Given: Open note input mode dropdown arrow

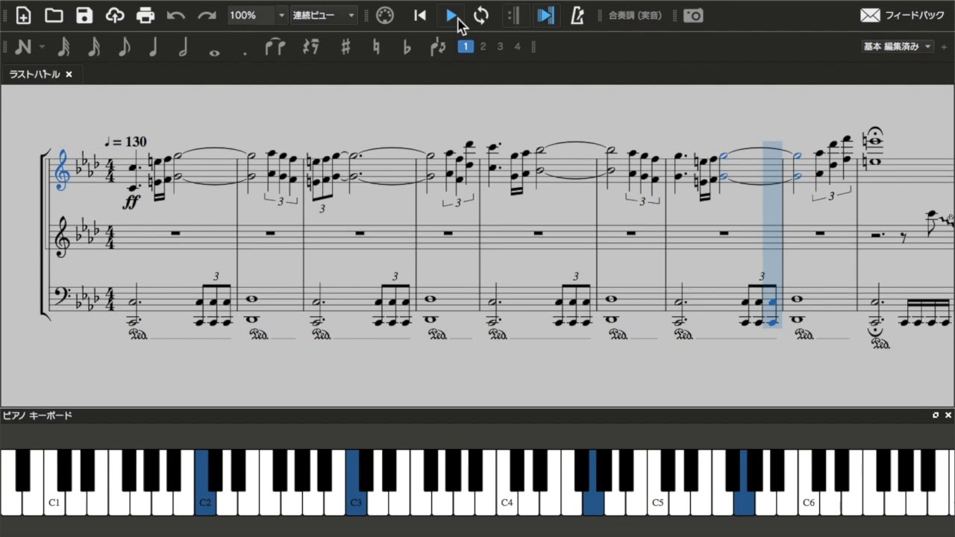Looking at the screenshot, I should (42, 47).
